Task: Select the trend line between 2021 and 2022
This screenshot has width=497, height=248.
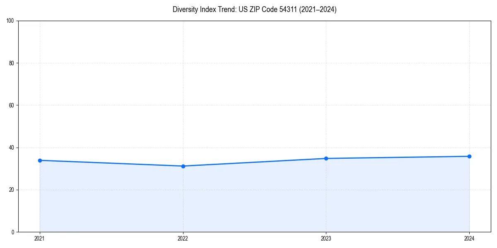Action: [x=112, y=163]
